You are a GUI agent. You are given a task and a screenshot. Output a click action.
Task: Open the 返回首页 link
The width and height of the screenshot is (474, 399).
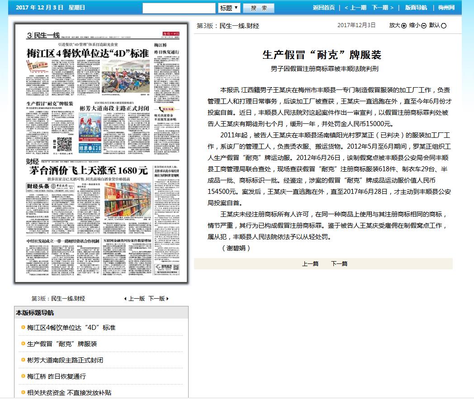(x=324, y=8)
